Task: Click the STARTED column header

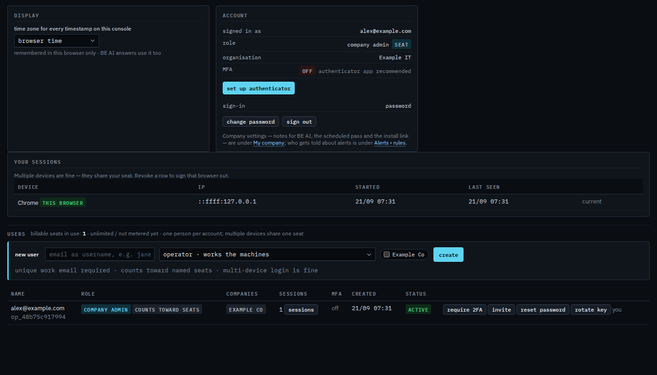Action: tap(367, 187)
